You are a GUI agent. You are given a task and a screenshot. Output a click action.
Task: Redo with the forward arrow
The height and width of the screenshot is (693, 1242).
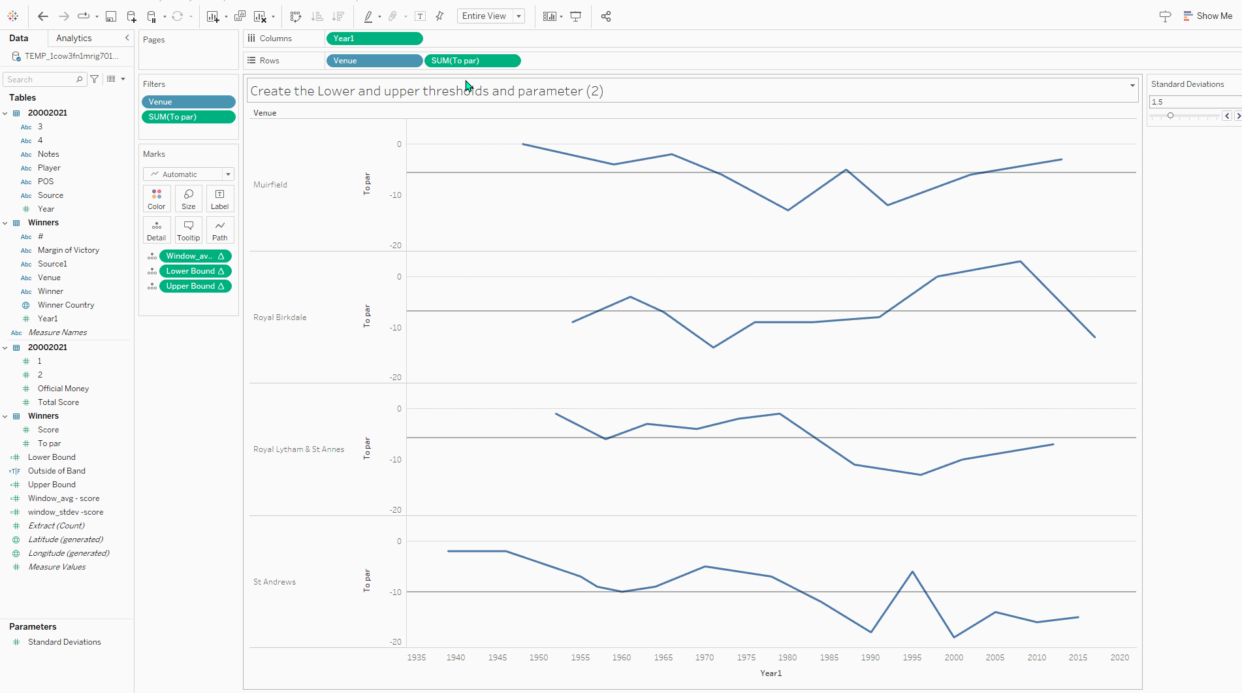(64, 16)
